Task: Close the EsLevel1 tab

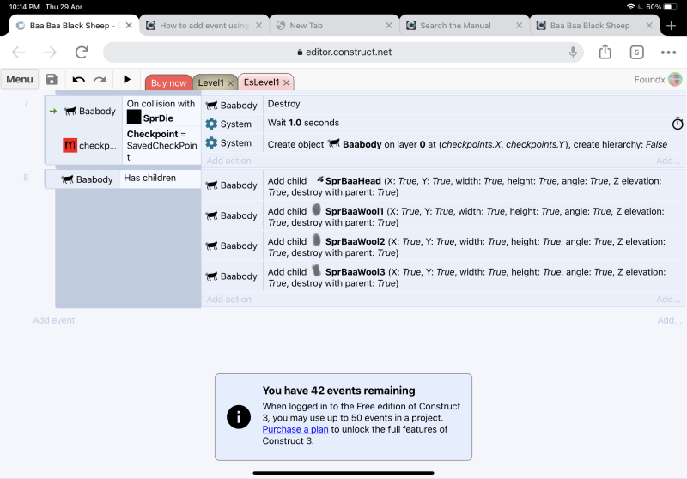Action: click(286, 82)
